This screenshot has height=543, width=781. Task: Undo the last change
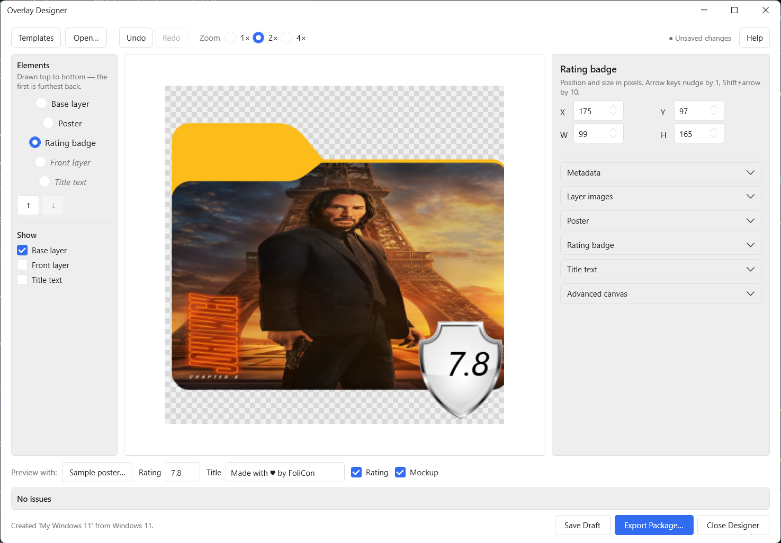136,38
